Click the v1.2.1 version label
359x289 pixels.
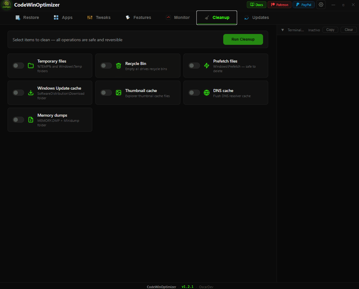click(x=188, y=287)
